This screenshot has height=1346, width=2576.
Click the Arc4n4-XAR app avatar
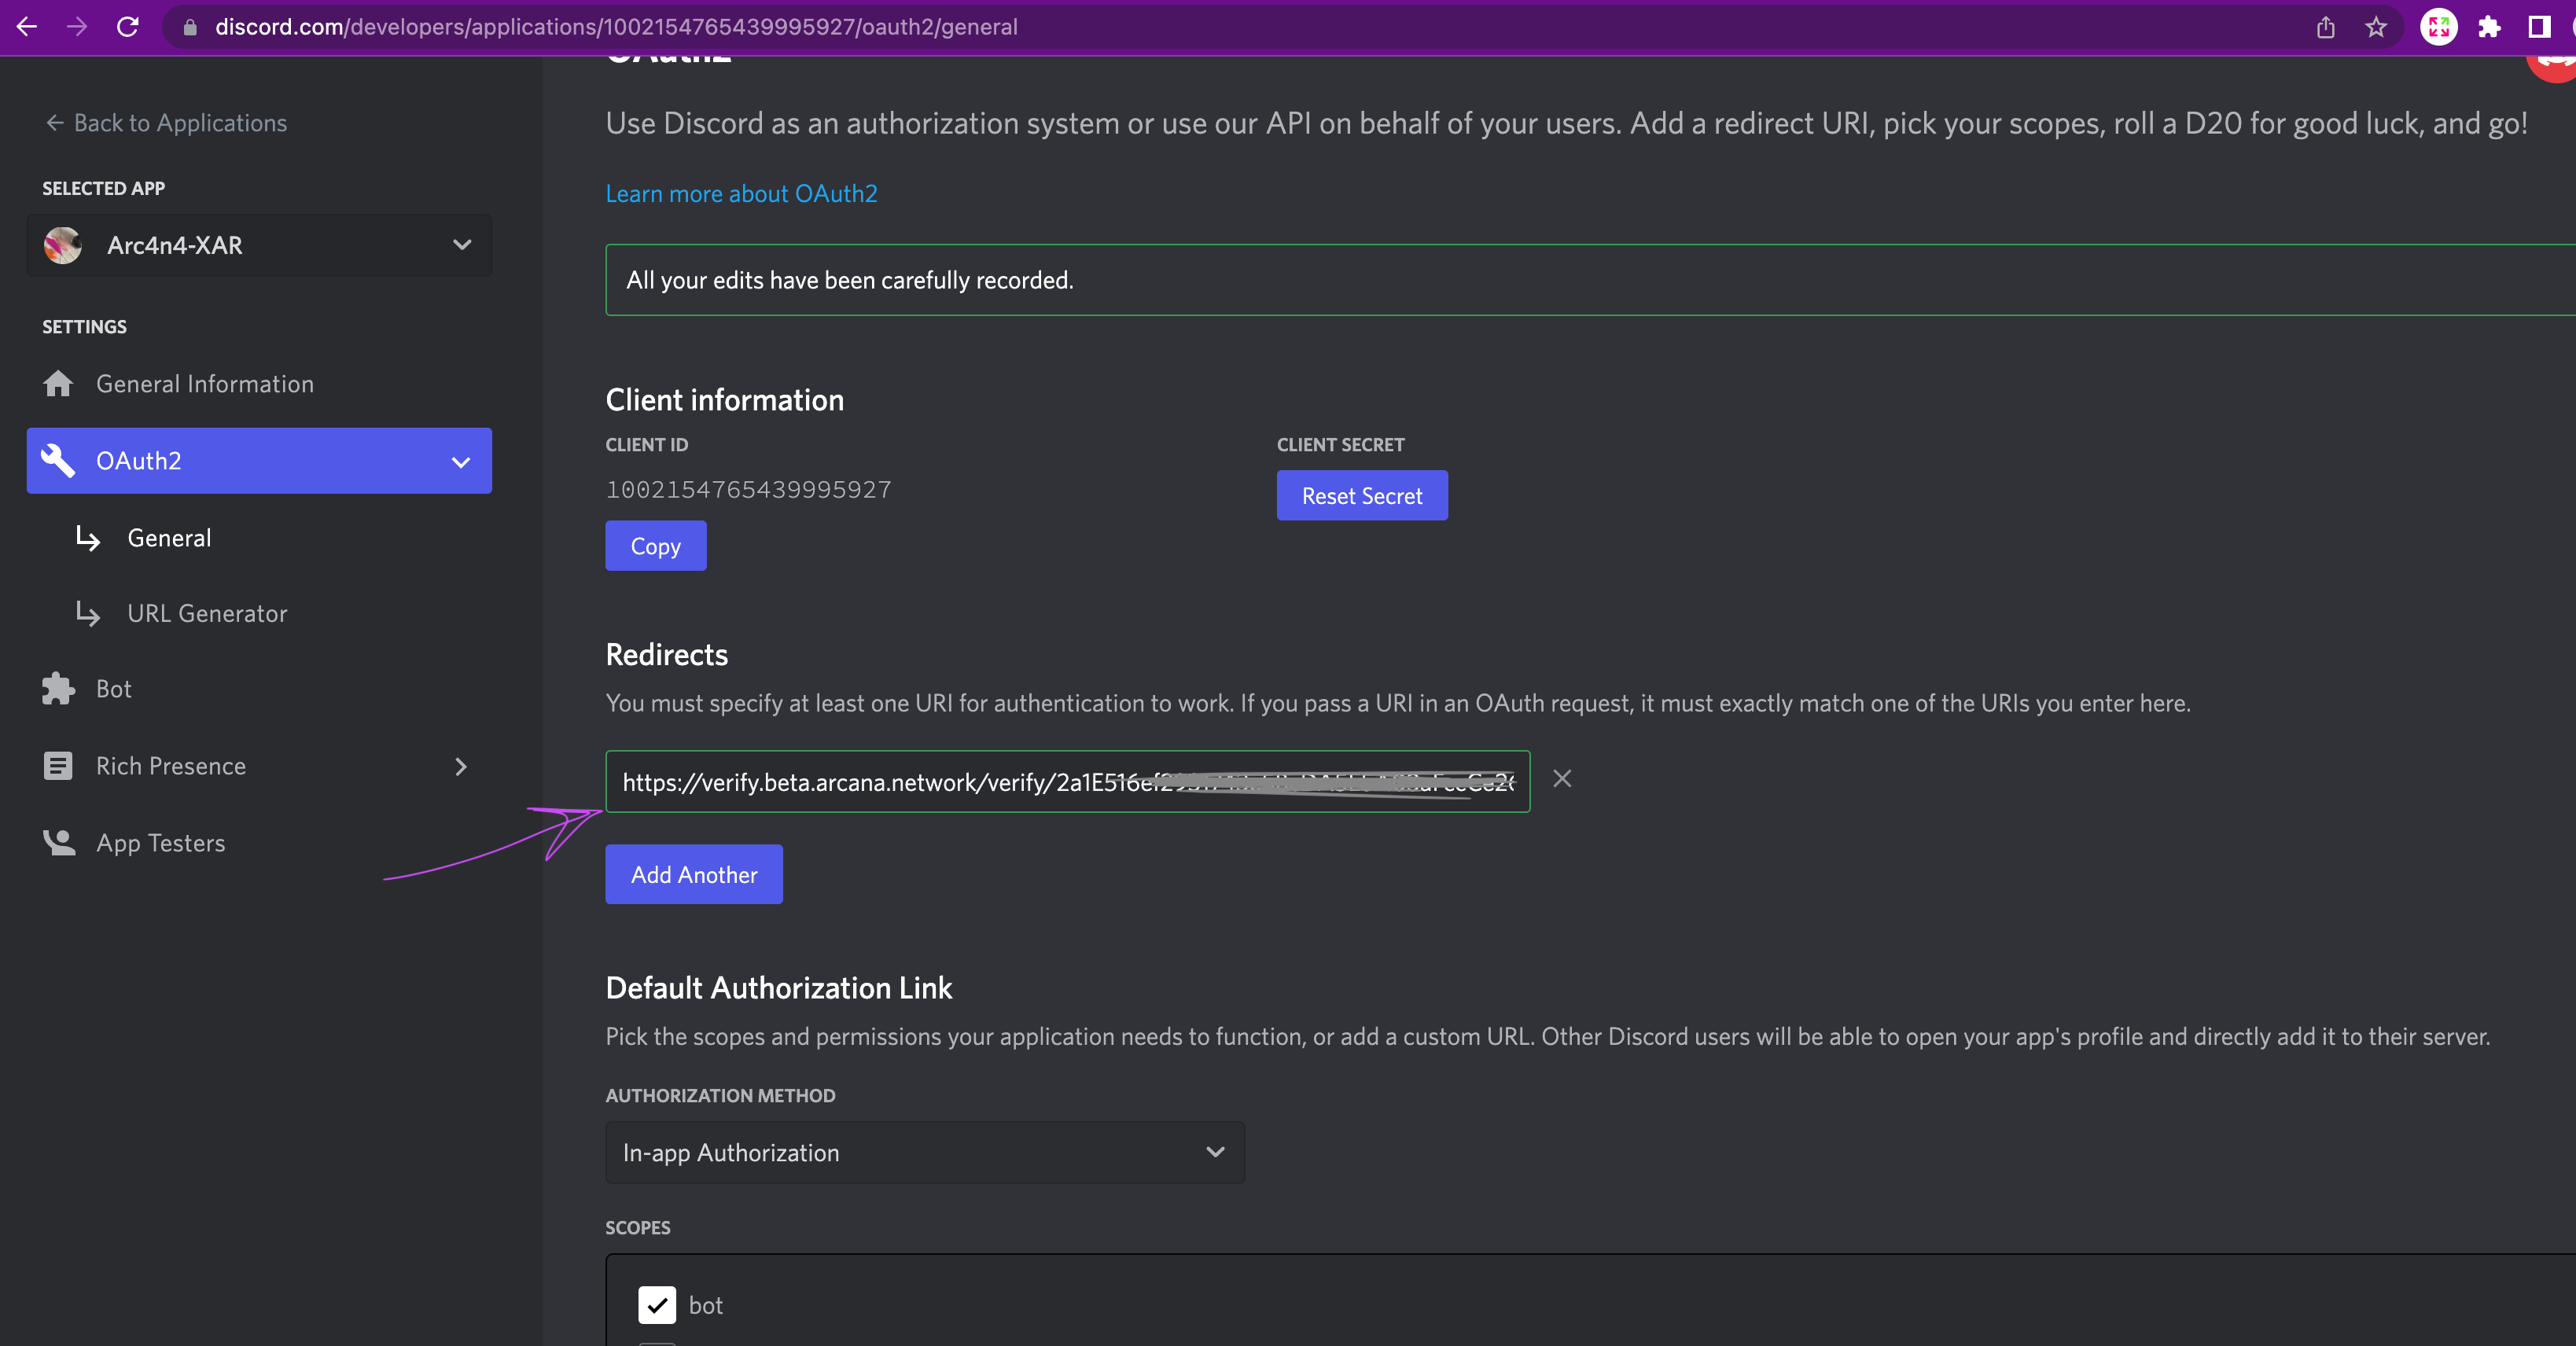63,245
